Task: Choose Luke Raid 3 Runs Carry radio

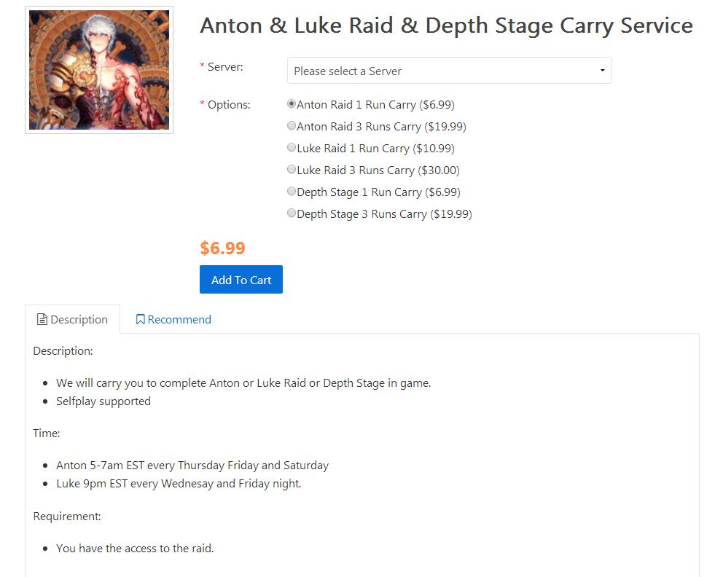Action: (292, 169)
